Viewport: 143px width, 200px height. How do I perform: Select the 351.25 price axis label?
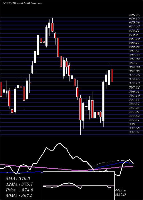pos(134,108)
